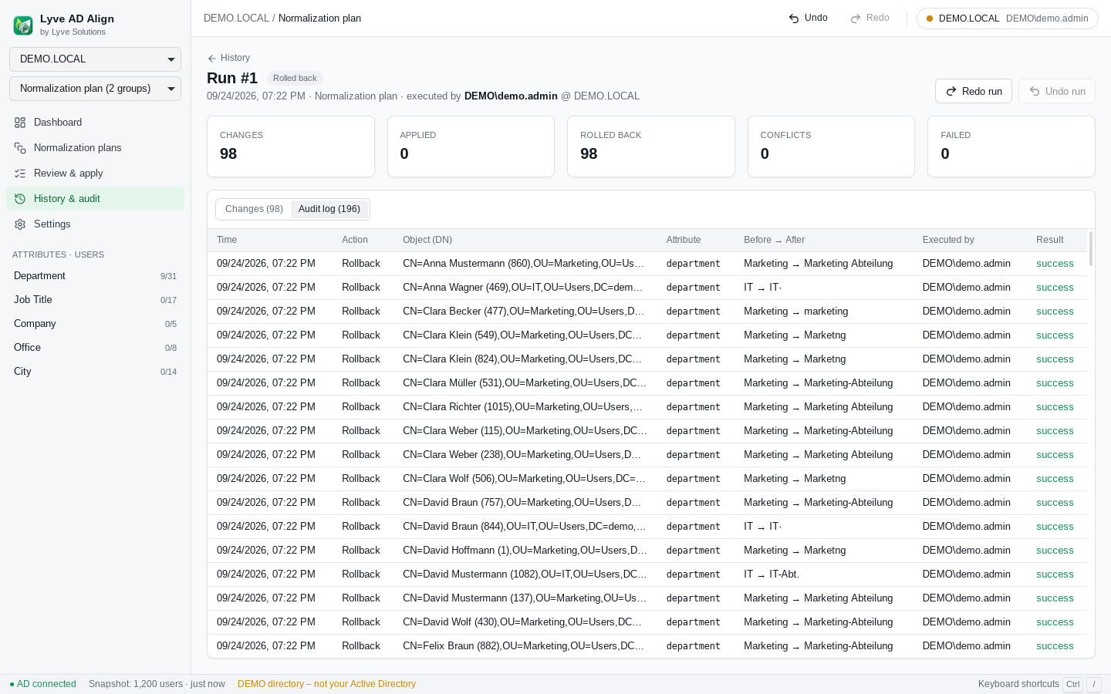Click the David Braun (844) row
Image resolution: width=1111 pixels, height=694 pixels.
tap(647, 527)
